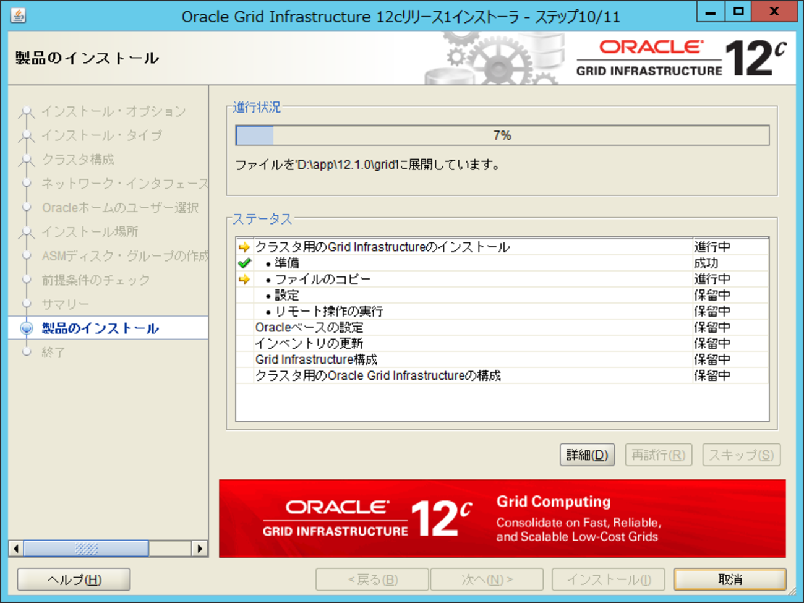This screenshot has width=804, height=603.
Task: Click the インストール(I) install button
Action: (x=609, y=579)
